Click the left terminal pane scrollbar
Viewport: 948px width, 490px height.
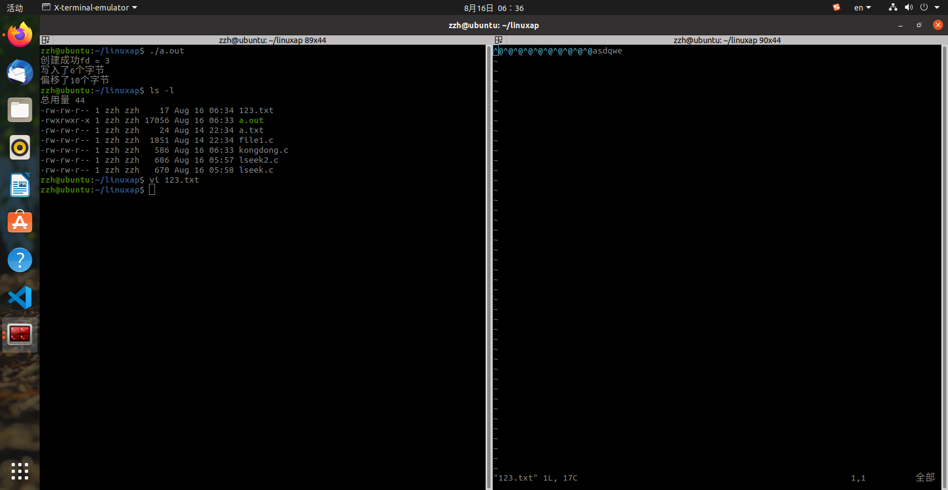click(x=488, y=267)
